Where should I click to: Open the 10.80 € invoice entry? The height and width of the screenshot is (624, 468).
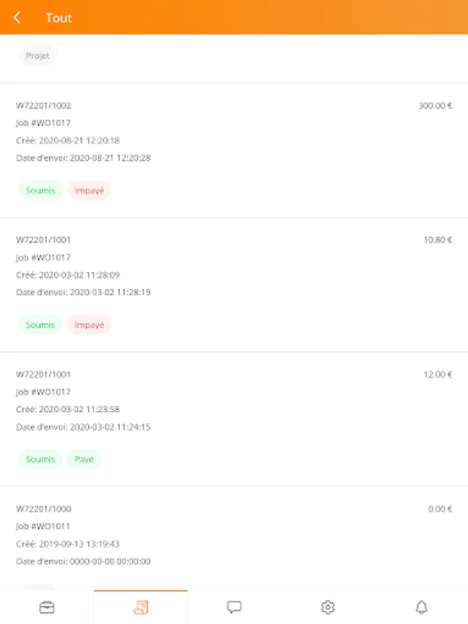pyautogui.click(x=234, y=285)
